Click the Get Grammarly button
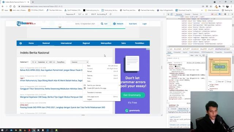 132,95
